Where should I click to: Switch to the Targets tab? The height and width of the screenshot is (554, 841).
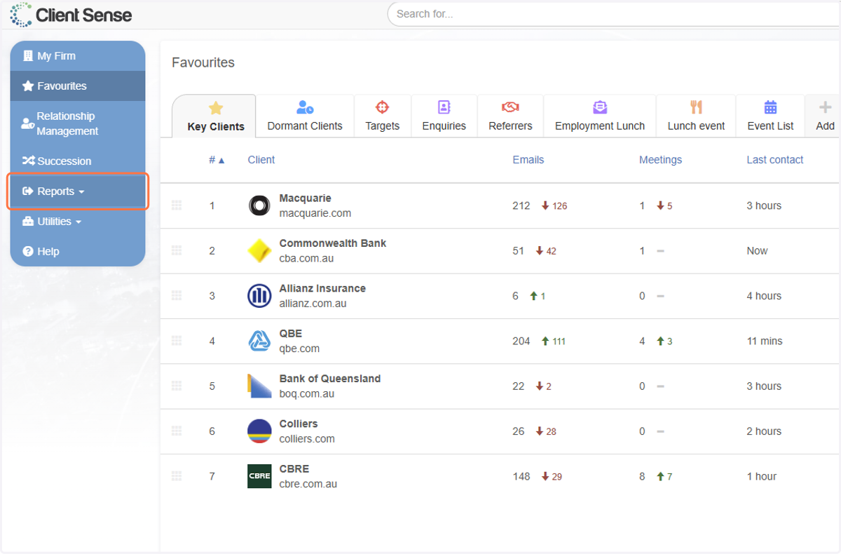tap(382, 116)
